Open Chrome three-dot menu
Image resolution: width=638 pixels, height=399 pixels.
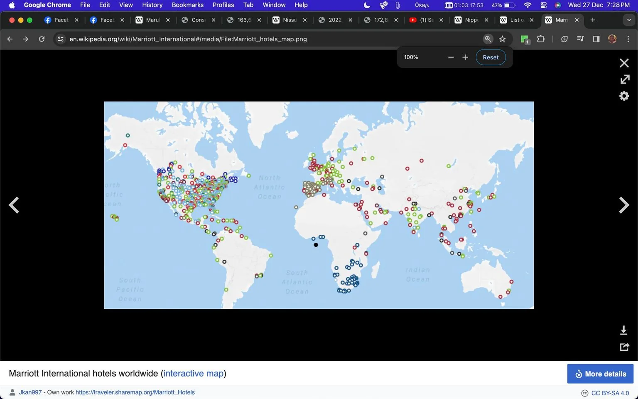[x=628, y=39]
